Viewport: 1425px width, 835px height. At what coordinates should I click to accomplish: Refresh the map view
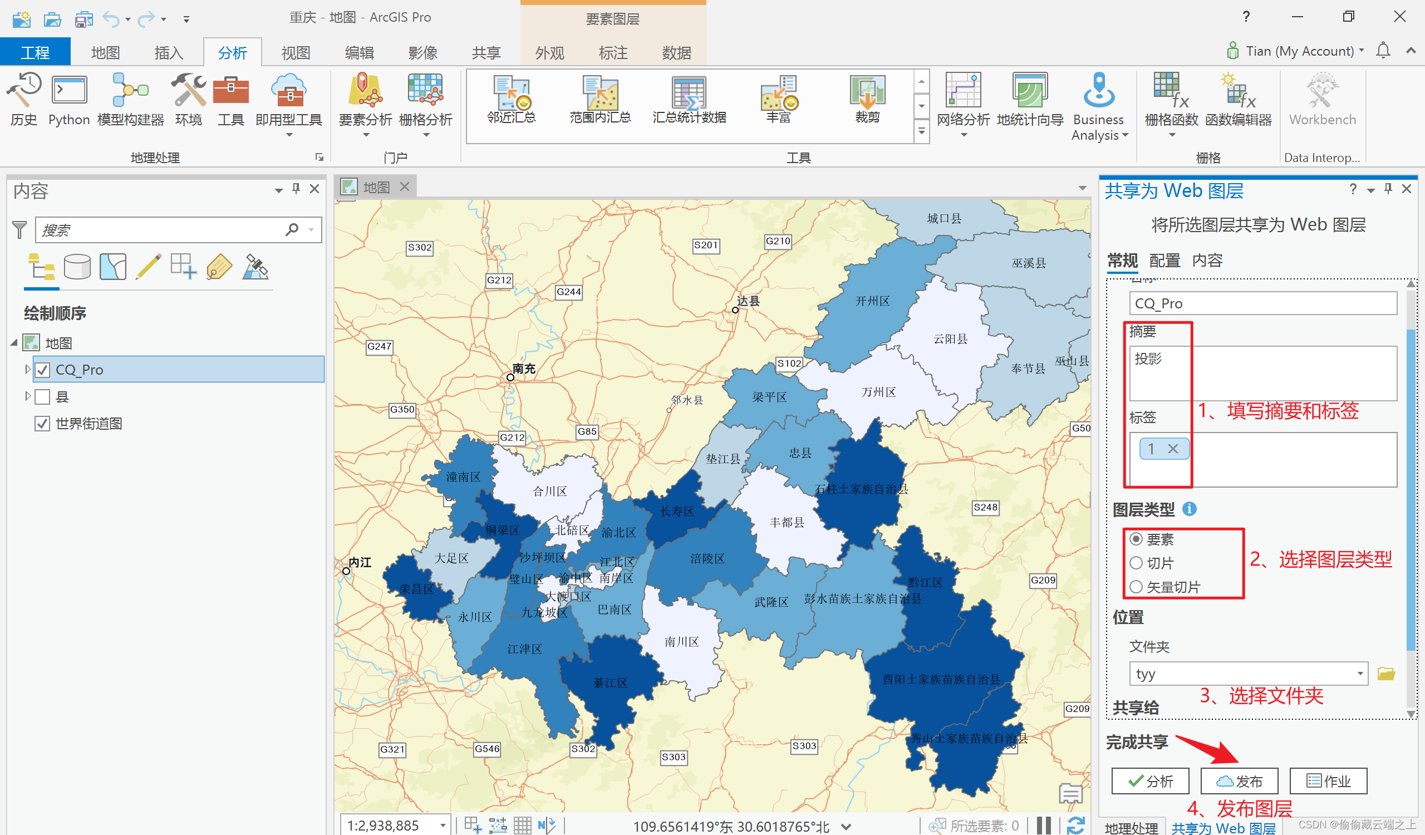tap(1075, 826)
